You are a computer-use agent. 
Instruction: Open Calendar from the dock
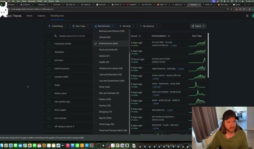[39, 145]
